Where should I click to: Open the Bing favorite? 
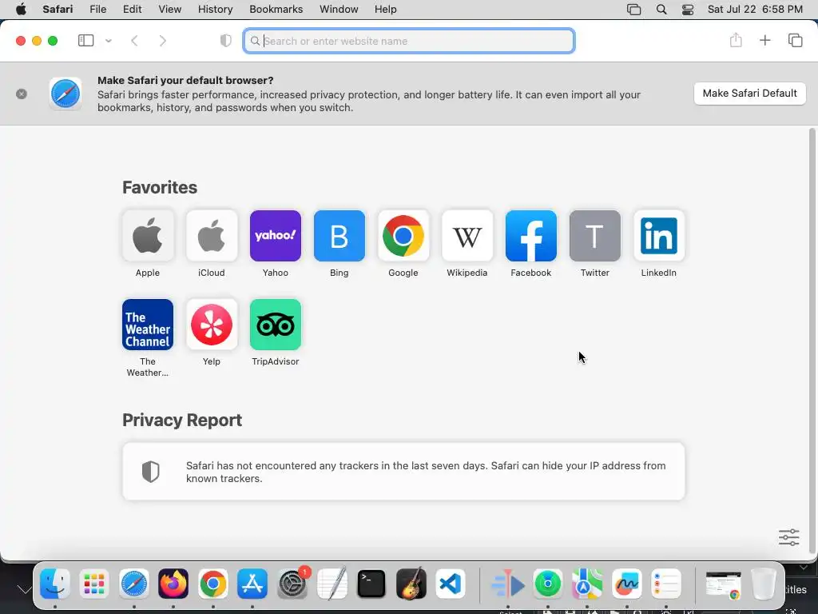click(x=339, y=236)
